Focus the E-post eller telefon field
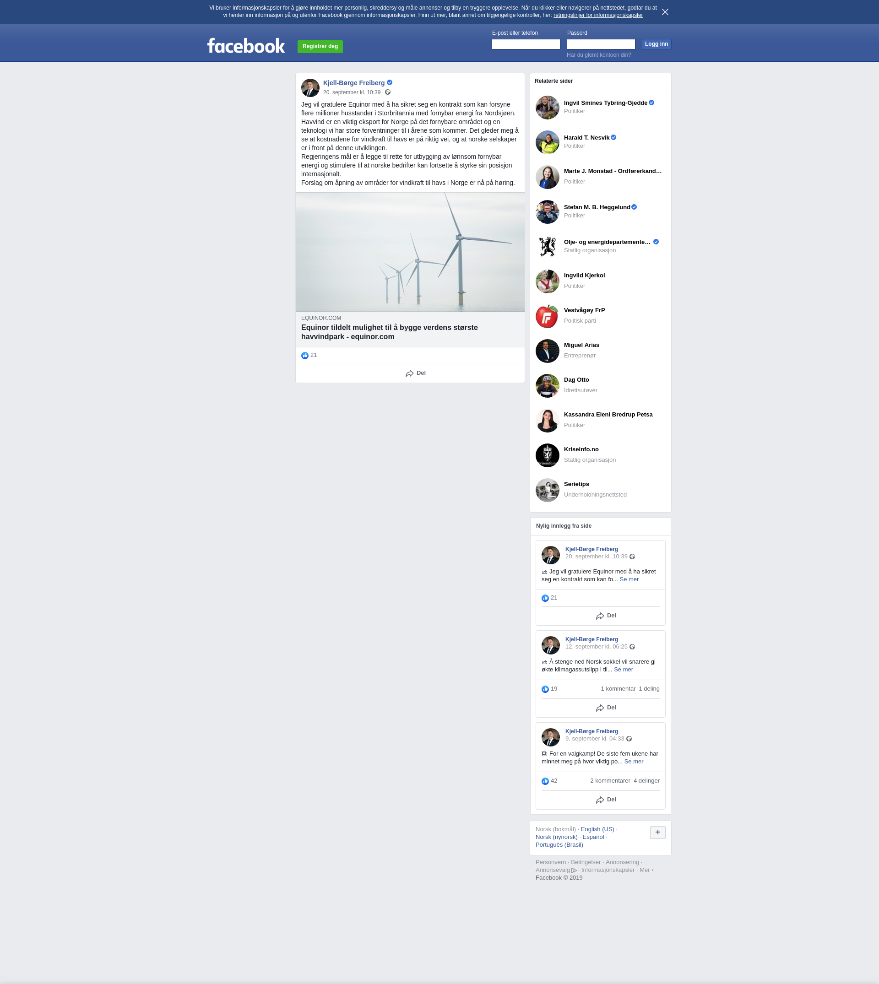The width and height of the screenshot is (879, 984). (x=526, y=44)
